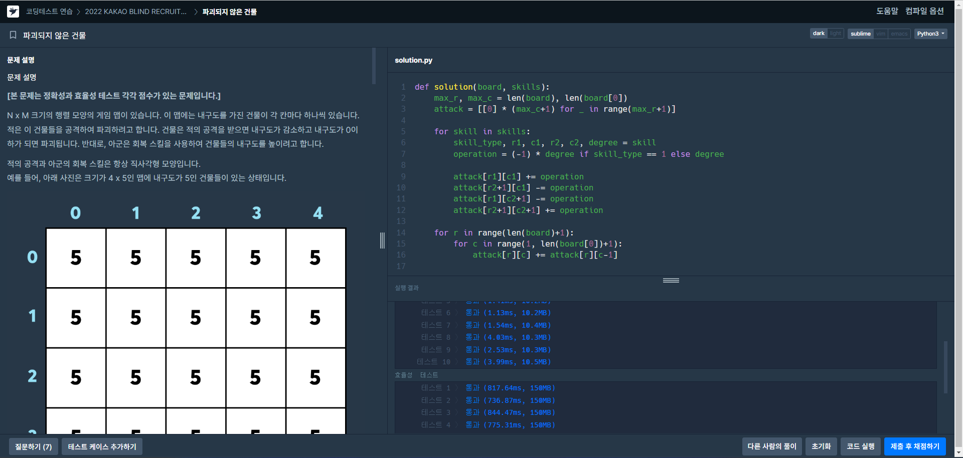Viewport: 963px width, 458px height.
Task: Click the horizontal result panel resize handle
Action: click(x=671, y=280)
